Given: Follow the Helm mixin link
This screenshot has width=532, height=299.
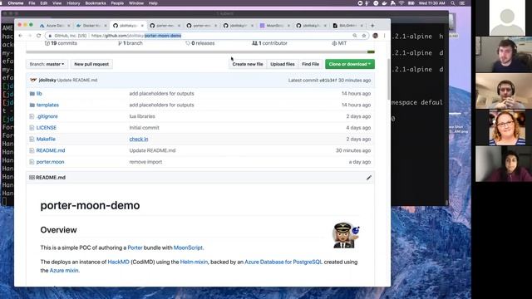Looking at the screenshot, I should pos(194,262).
